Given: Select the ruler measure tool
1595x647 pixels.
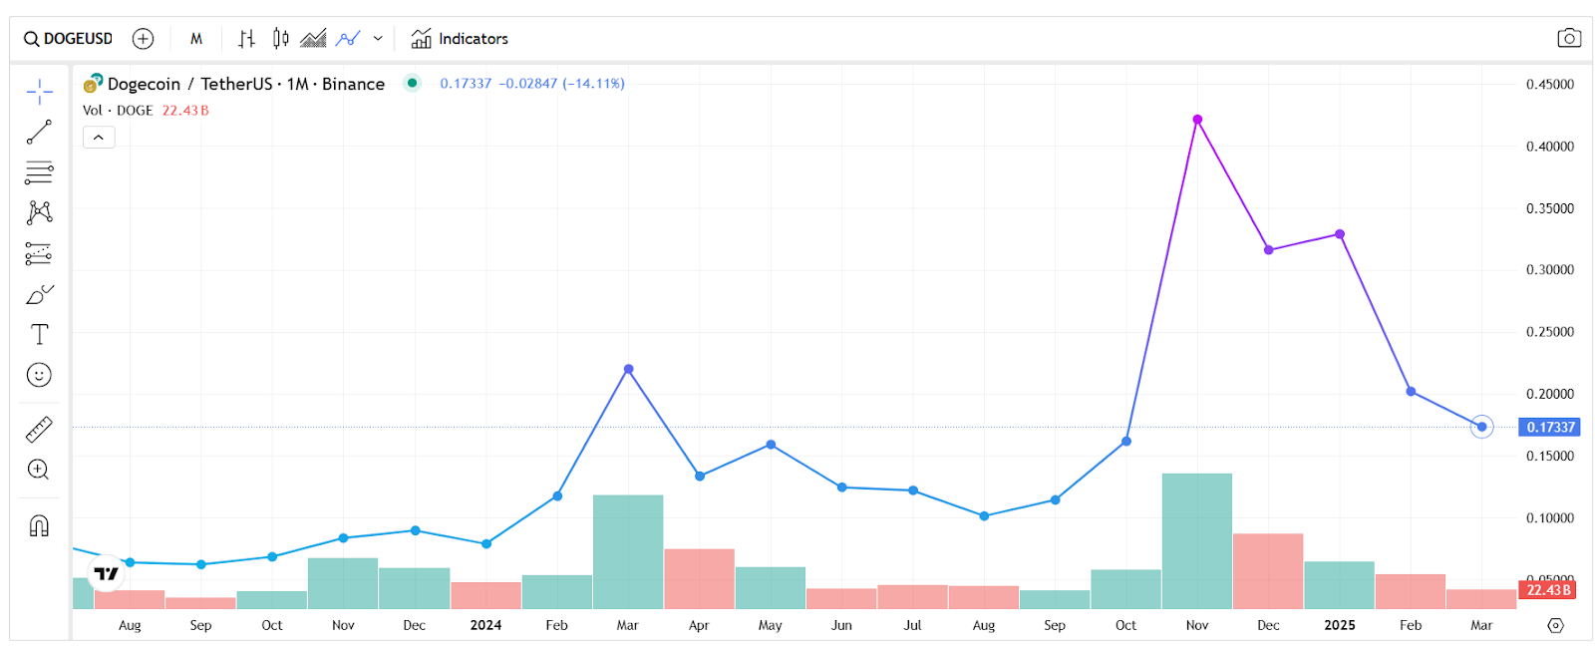Looking at the screenshot, I should pos(39,430).
